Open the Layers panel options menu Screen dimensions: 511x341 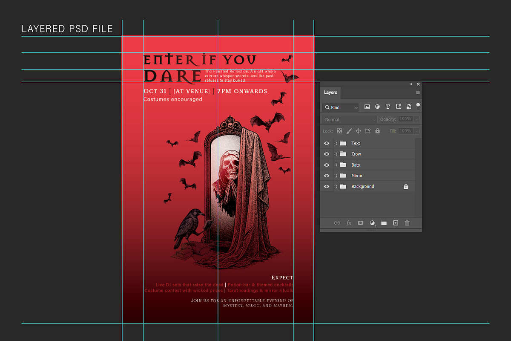click(x=418, y=92)
